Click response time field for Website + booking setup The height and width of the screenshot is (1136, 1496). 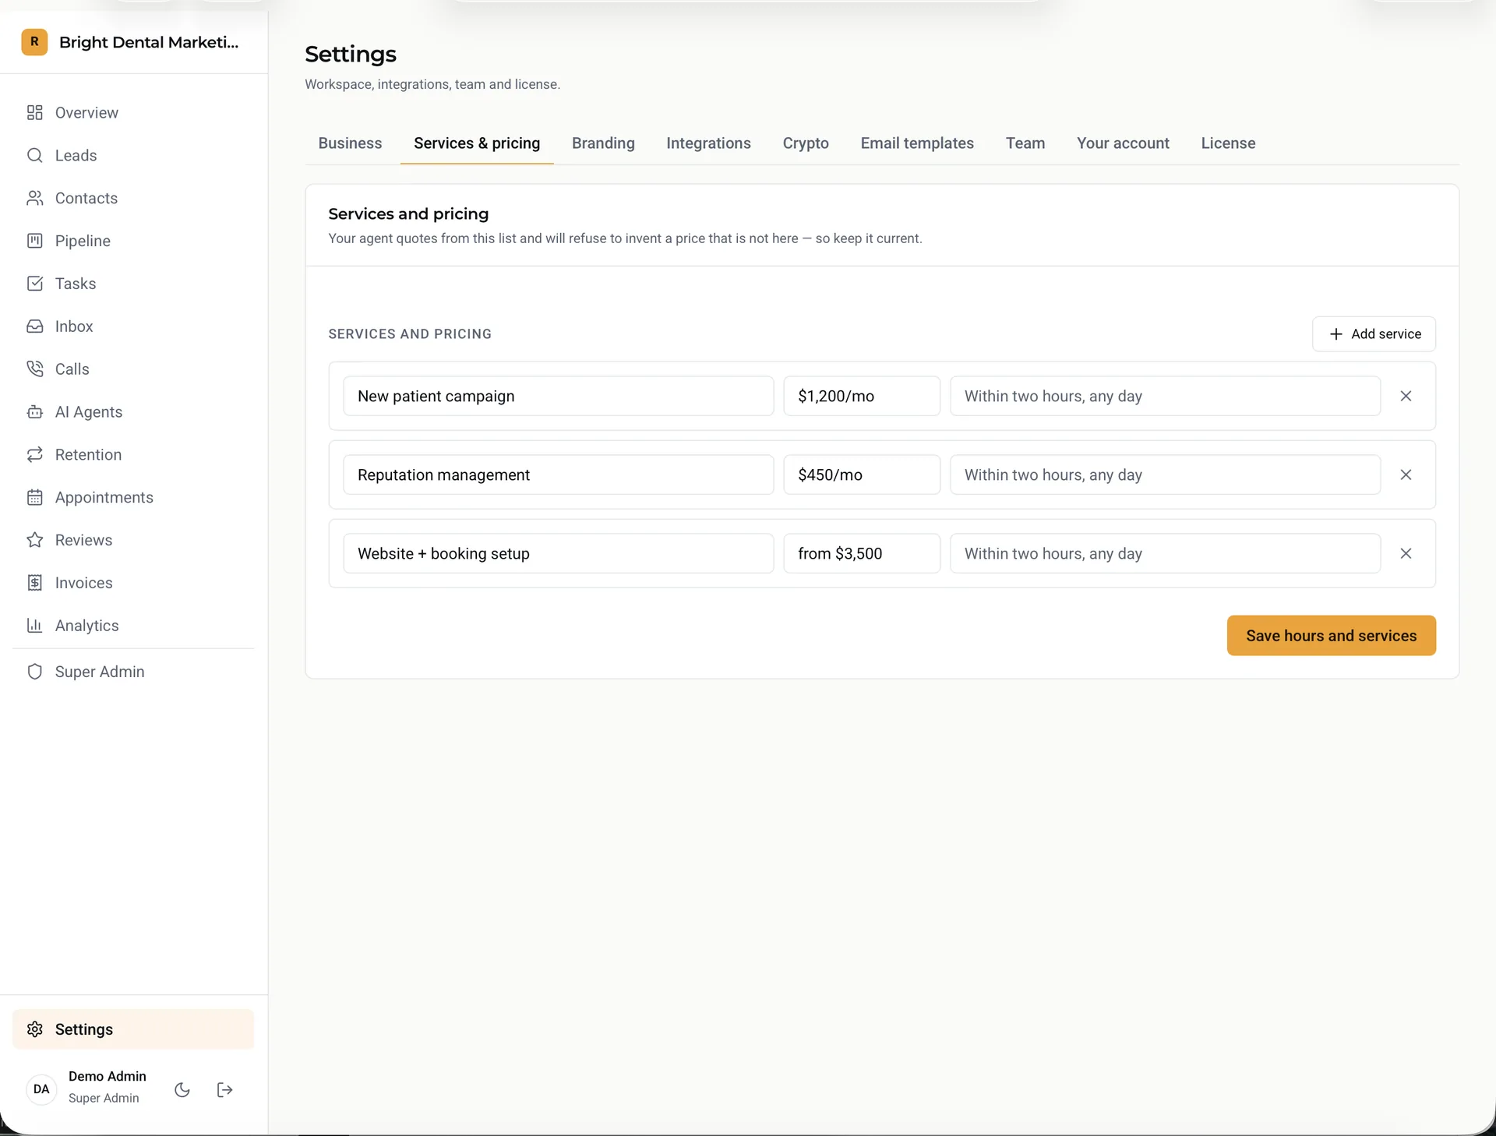pyautogui.click(x=1165, y=553)
